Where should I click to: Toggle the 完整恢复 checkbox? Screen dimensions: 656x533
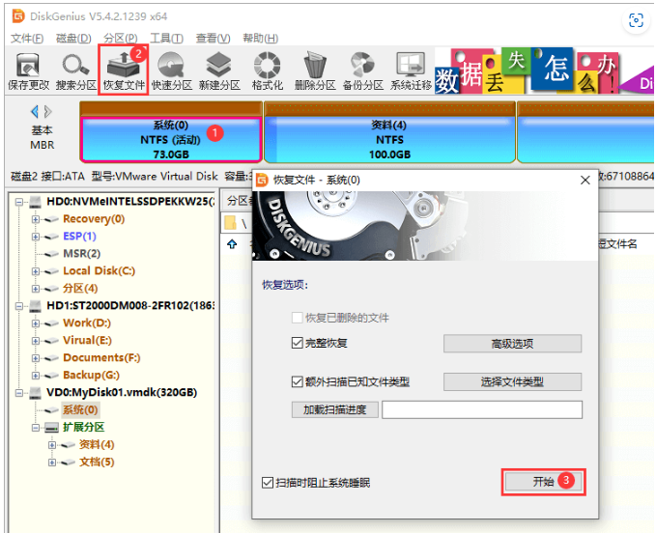pyautogui.click(x=297, y=343)
